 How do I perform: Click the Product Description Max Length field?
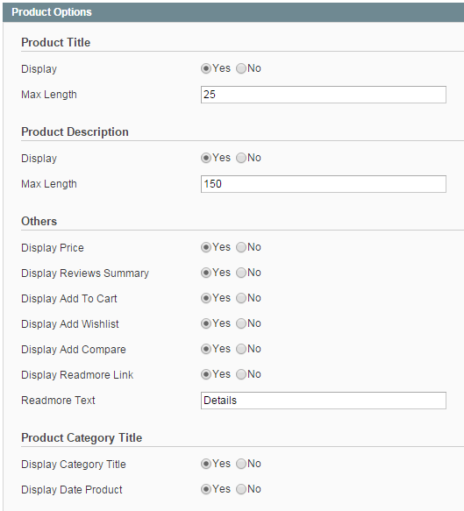pos(324,184)
